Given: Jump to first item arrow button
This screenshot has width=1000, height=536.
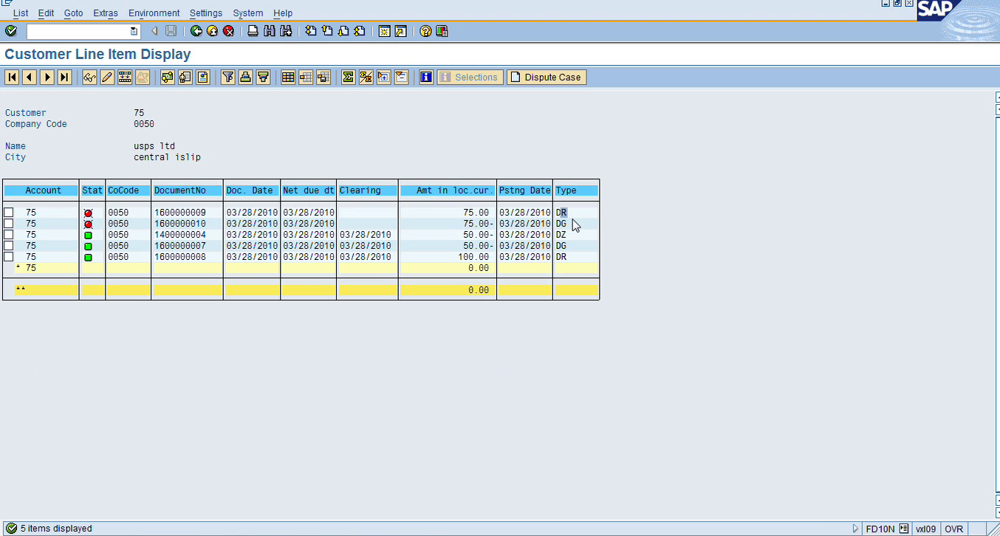Looking at the screenshot, I should click(12, 77).
